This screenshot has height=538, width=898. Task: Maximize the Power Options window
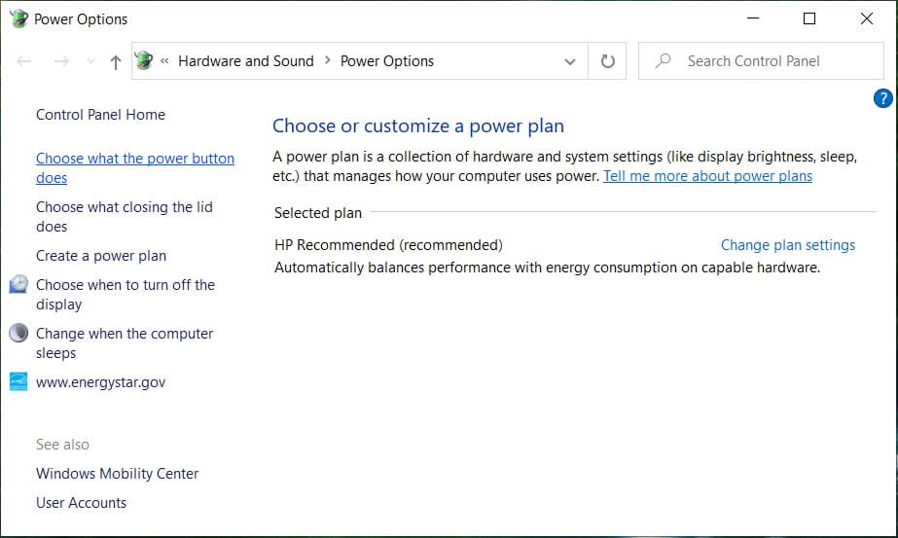pyautogui.click(x=809, y=18)
